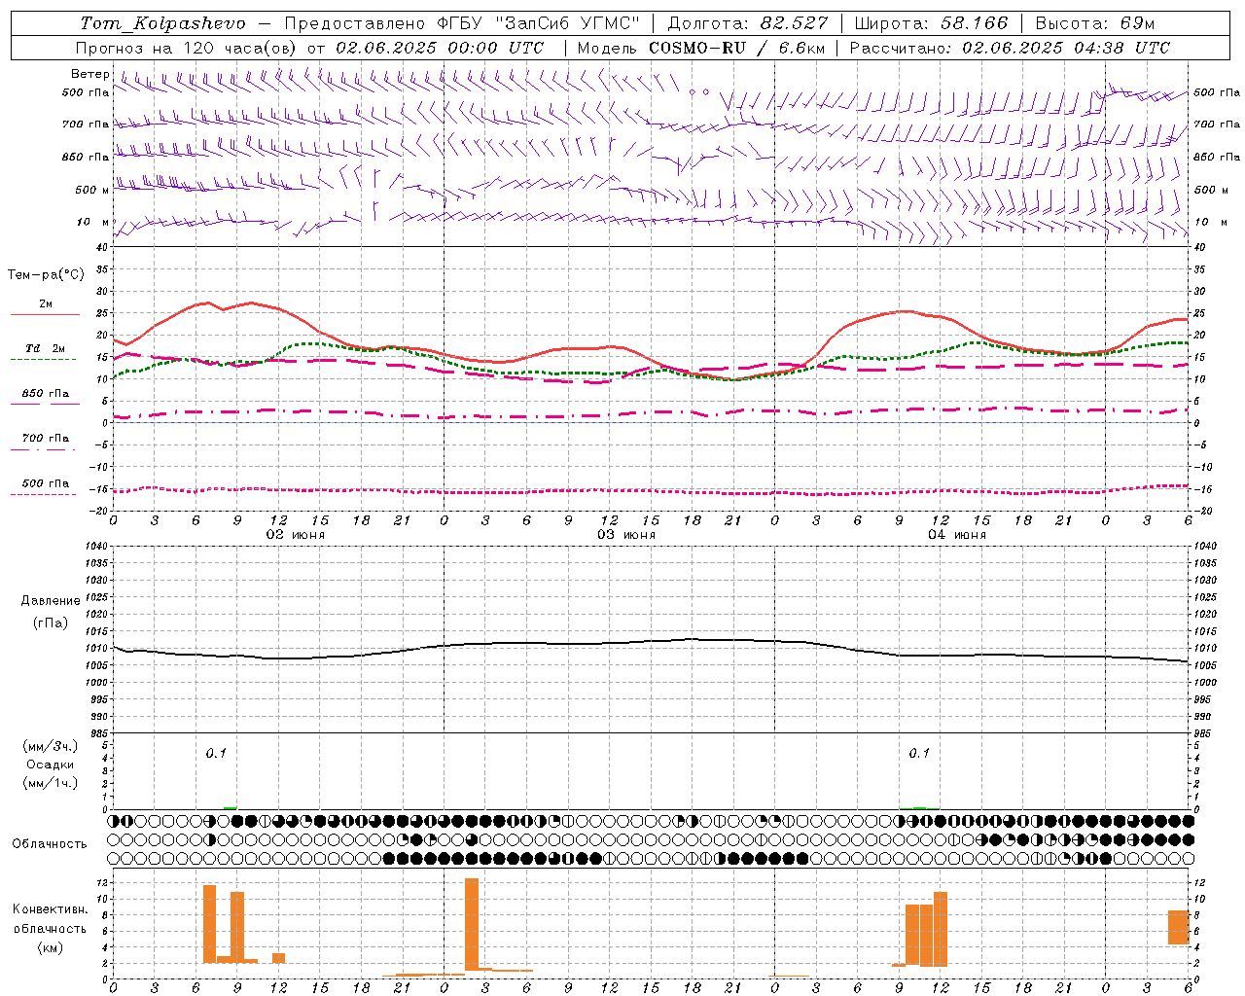Click the '(гПа)' unit under Давление
The image size is (1245, 996).
(51, 622)
